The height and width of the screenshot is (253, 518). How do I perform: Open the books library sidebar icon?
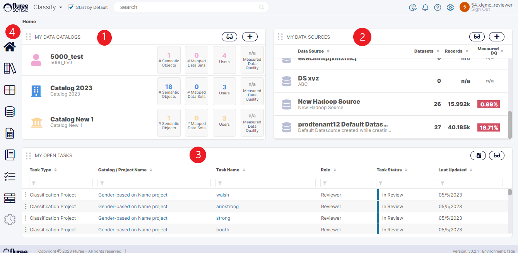(x=10, y=68)
